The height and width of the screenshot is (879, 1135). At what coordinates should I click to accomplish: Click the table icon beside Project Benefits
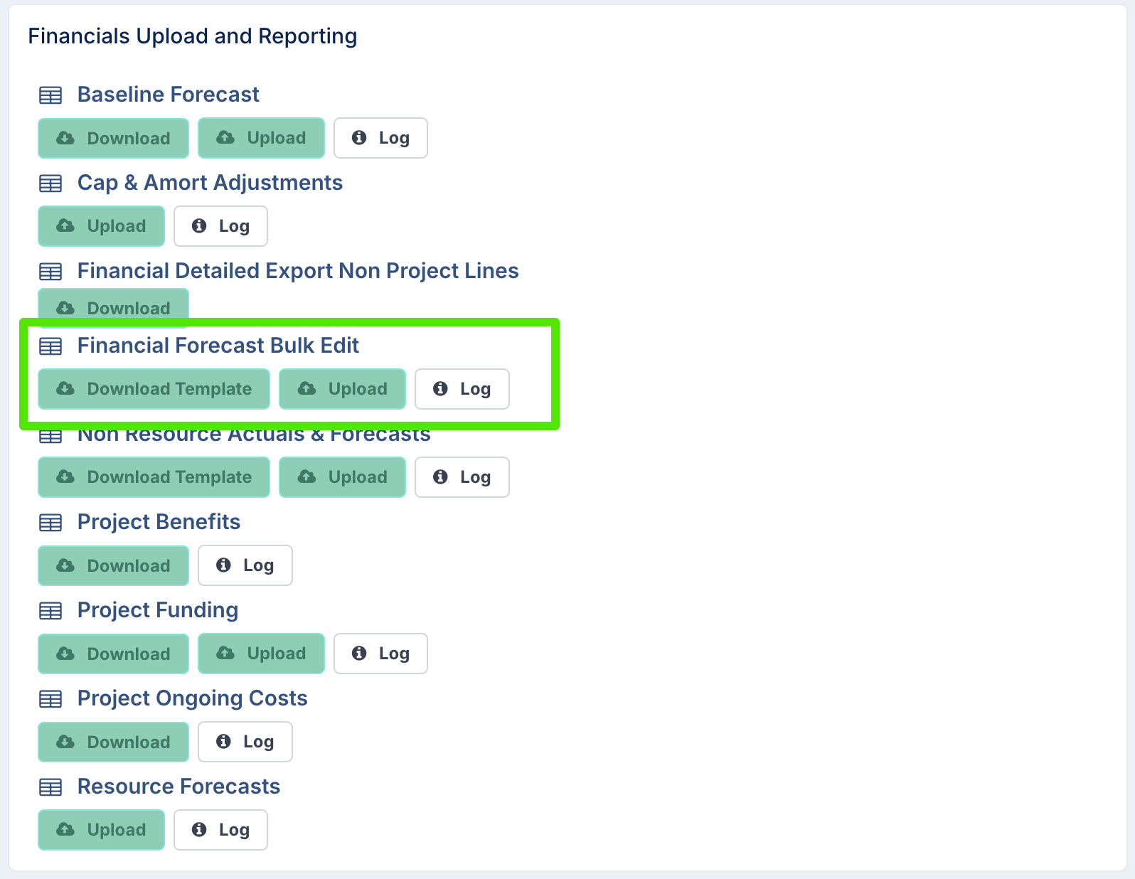coord(50,523)
